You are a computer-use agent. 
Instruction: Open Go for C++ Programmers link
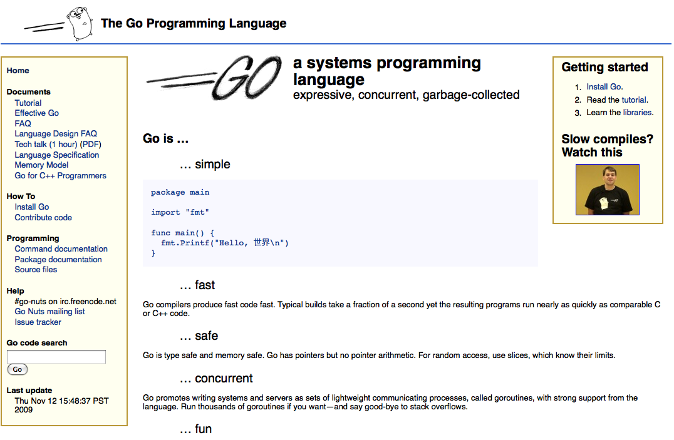tap(60, 176)
